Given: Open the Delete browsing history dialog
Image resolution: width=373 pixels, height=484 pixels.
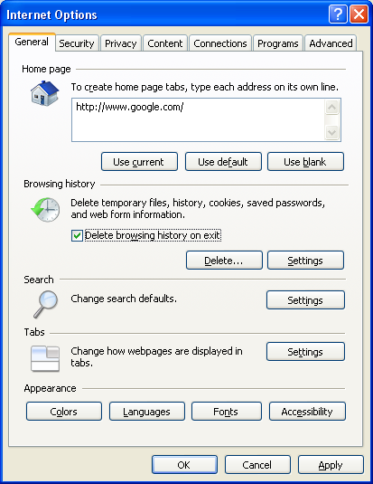Looking at the screenshot, I should (224, 261).
